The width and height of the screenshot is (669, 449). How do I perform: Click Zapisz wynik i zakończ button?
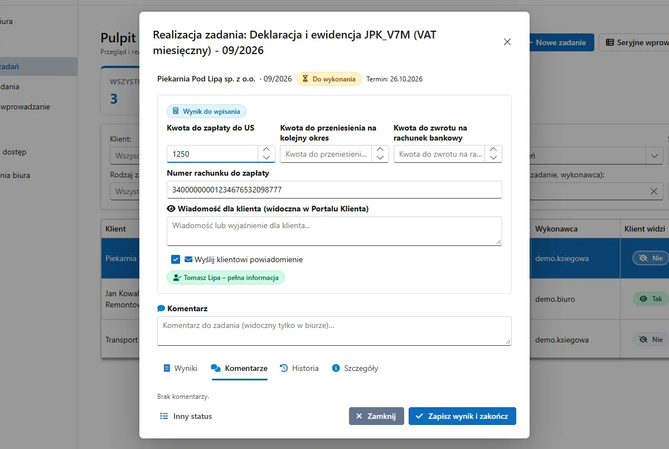(462, 416)
